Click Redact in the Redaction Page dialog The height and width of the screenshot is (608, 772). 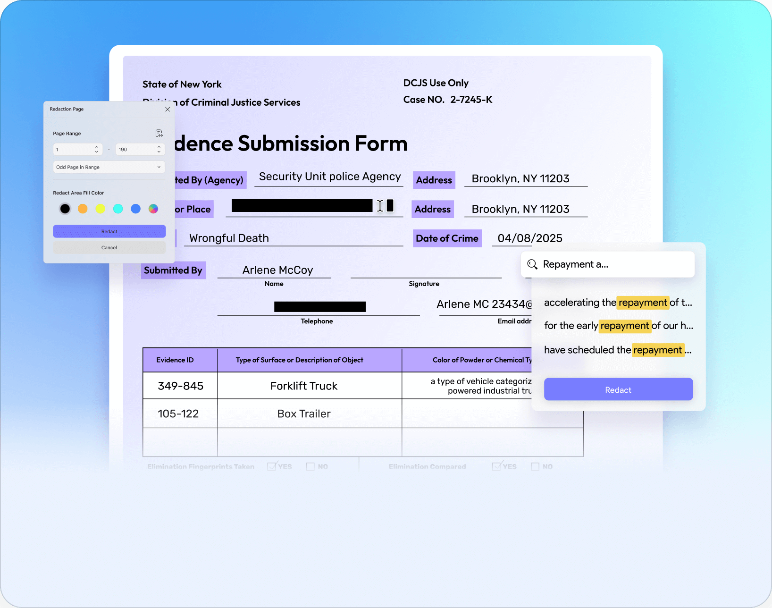109,231
